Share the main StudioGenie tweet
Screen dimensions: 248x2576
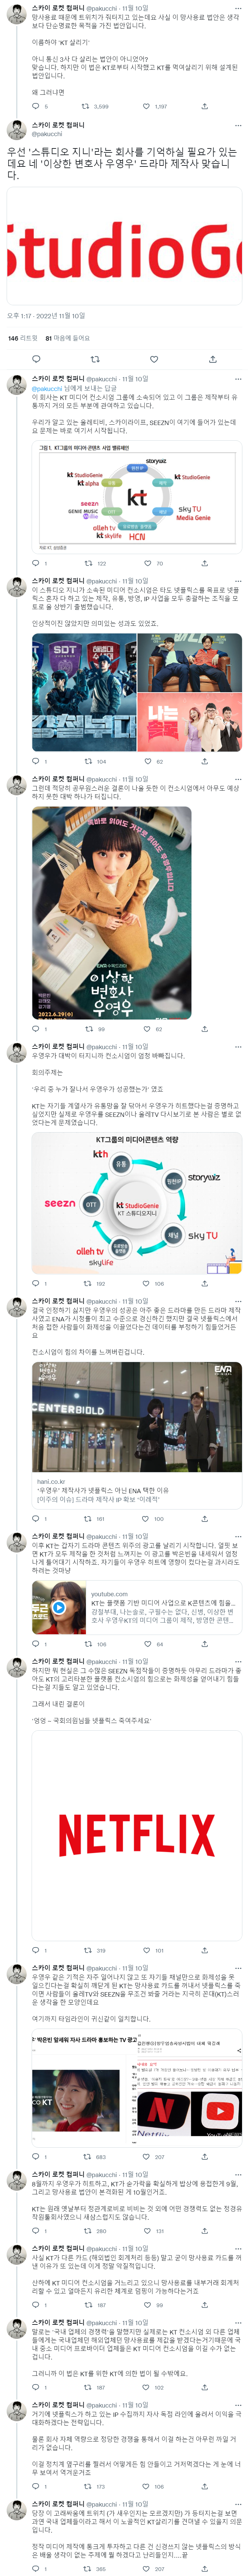(212, 359)
